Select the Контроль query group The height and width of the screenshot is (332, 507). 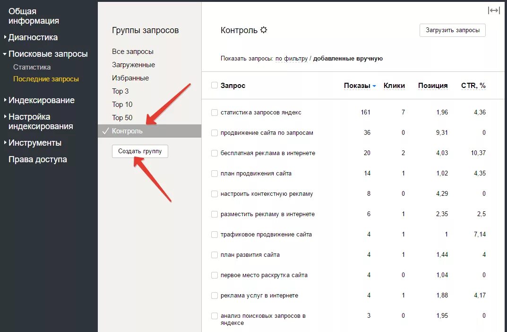(x=149, y=131)
